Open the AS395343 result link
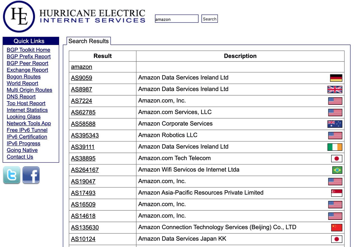 85,136
